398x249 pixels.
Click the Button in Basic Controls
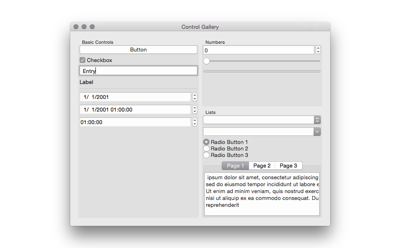(x=138, y=50)
